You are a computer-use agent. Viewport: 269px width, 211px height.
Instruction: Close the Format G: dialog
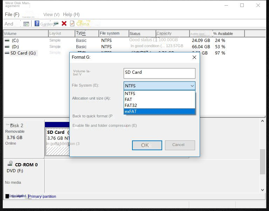(x=194, y=57)
